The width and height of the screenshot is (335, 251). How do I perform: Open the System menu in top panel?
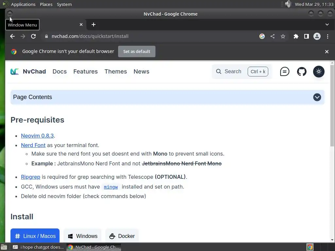[x=64, y=4]
